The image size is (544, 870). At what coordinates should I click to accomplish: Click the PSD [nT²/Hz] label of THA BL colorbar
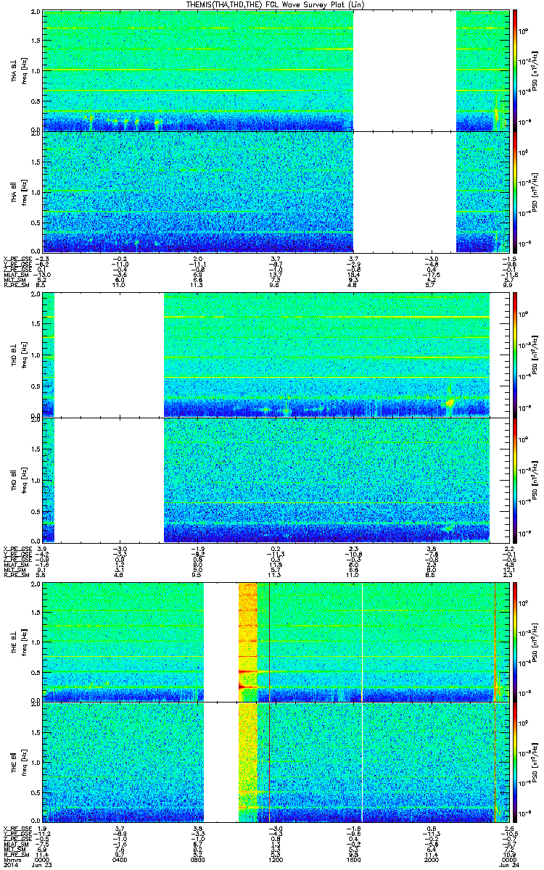coord(535,70)
